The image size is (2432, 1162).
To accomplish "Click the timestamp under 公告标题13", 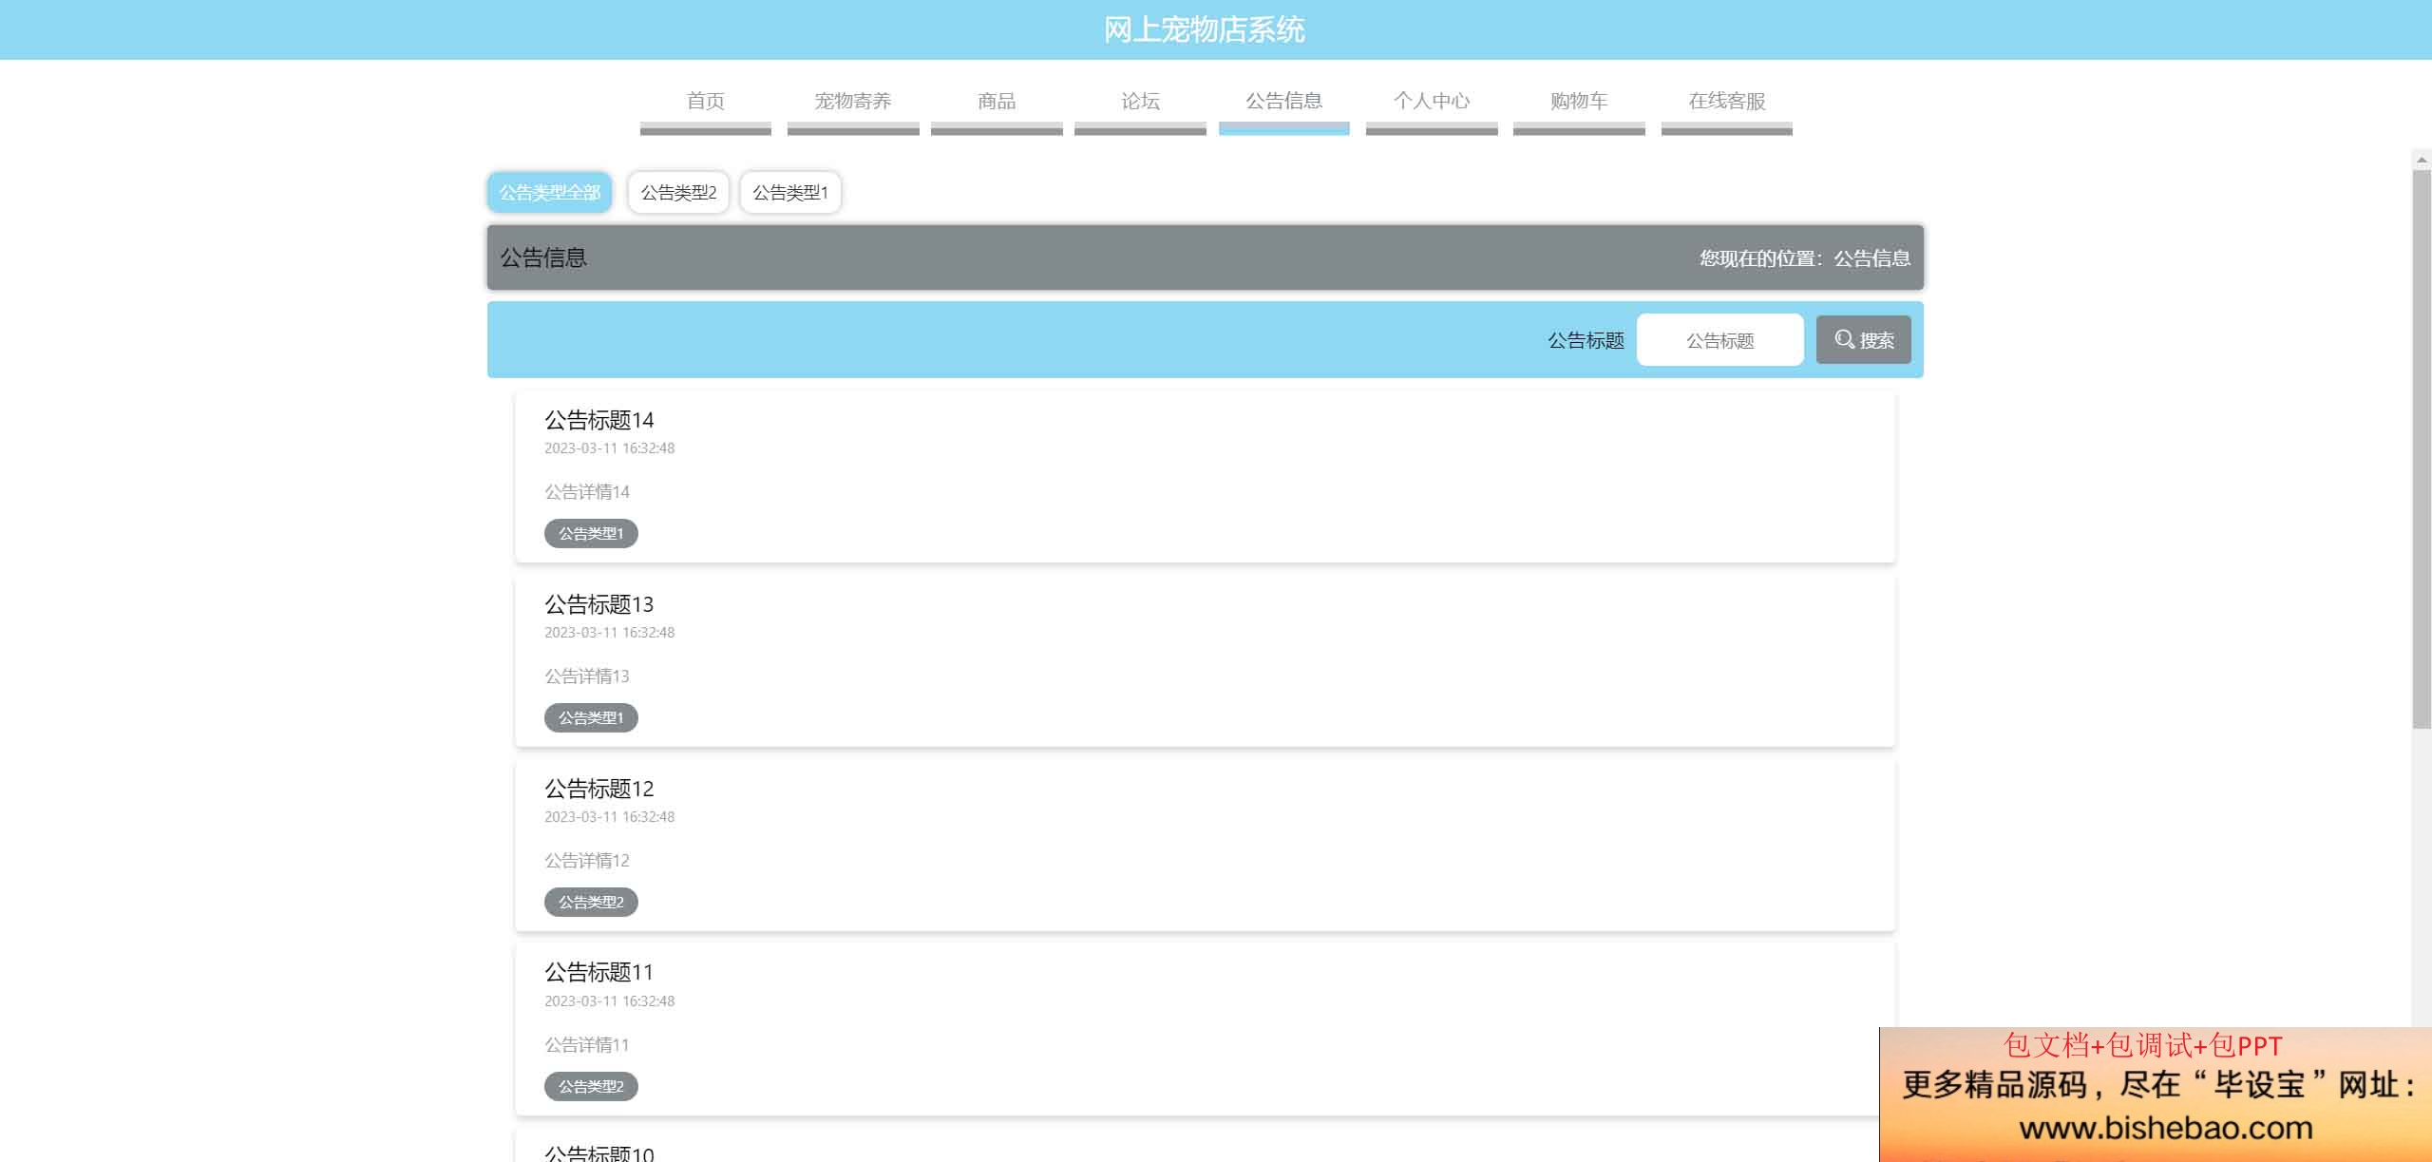I will pyautogui.click(x=609, y=632).
